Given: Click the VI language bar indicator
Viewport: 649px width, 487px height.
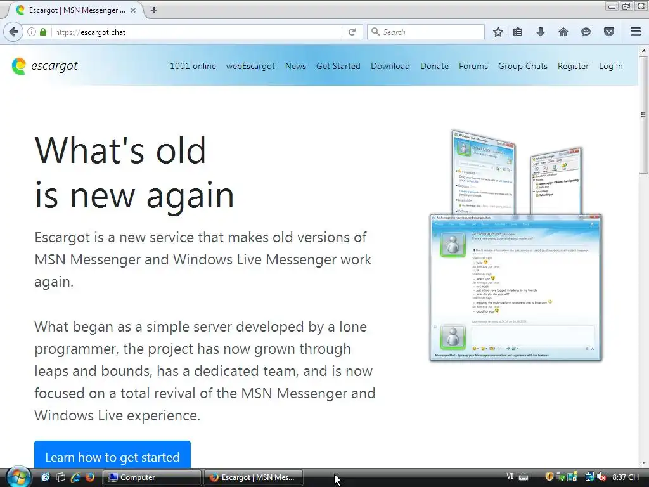Looking at the screenshot, I should pyautogui.click(x=510, y=477).
